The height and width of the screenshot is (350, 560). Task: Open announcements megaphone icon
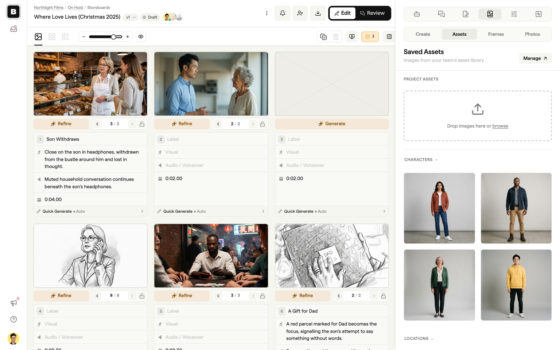point(13,303)
